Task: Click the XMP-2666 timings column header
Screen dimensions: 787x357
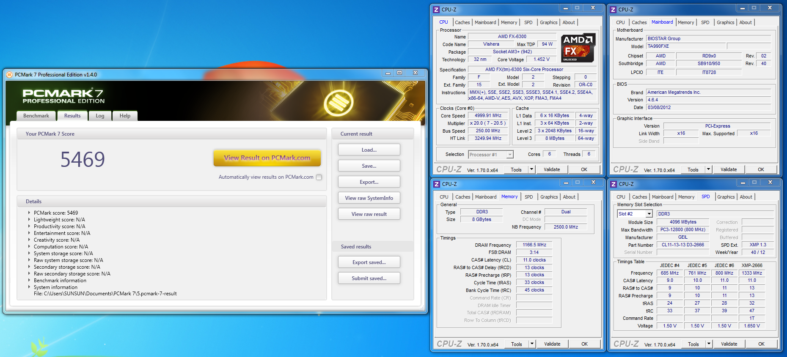Action: (752, 266)
